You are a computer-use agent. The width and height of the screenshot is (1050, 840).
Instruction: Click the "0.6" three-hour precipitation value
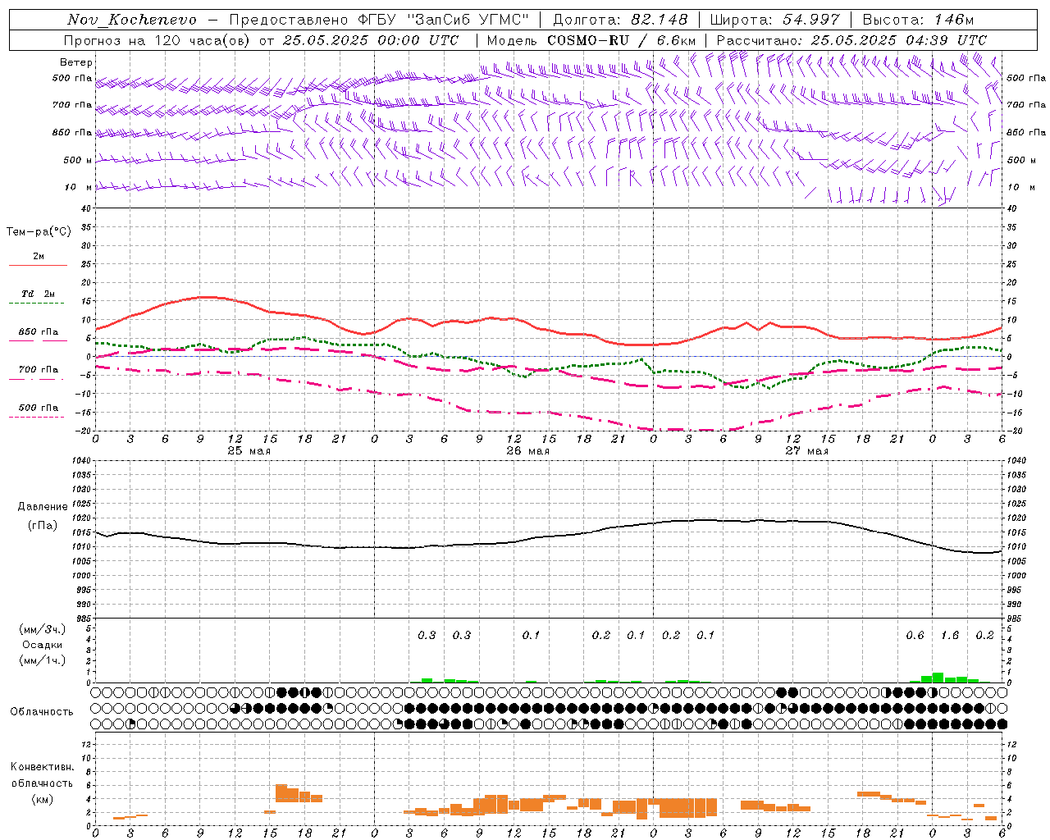(915, 636)
